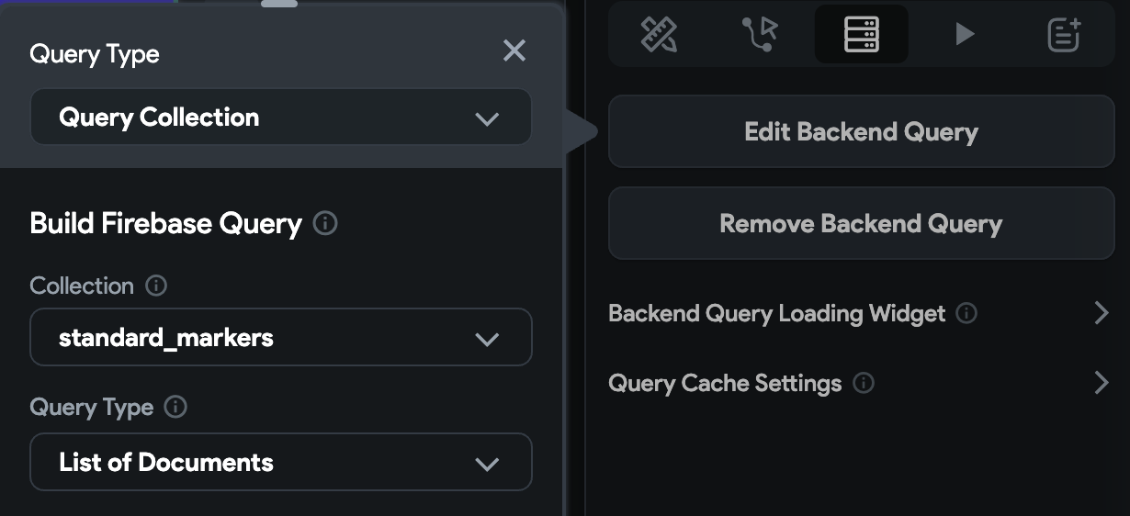Click the Remove Backend Query button
This screenshot has height=516, width=1130.
[x=861, y=223]
